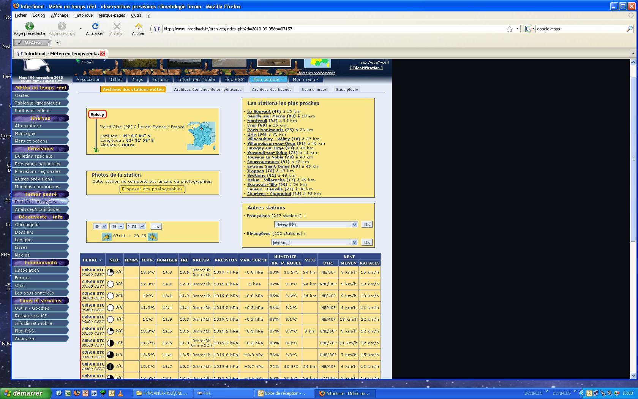The height and width of the screenshot is (399, 638).
Task: Click the France map thumbnail
Action: (201, 136)
